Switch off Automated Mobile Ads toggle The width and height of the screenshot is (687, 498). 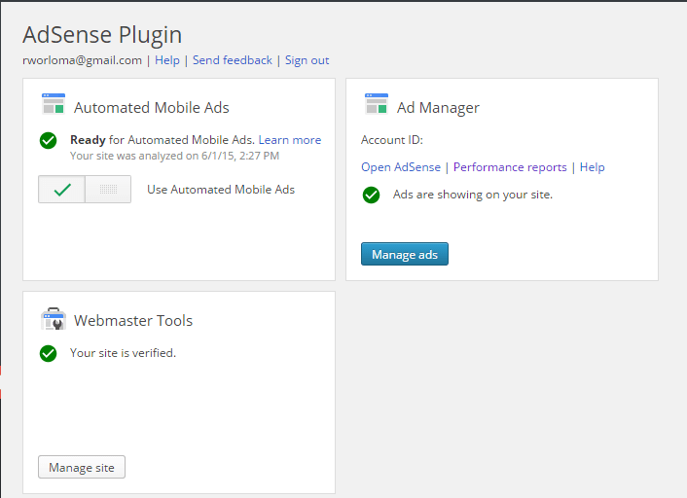tap(108, 190)
